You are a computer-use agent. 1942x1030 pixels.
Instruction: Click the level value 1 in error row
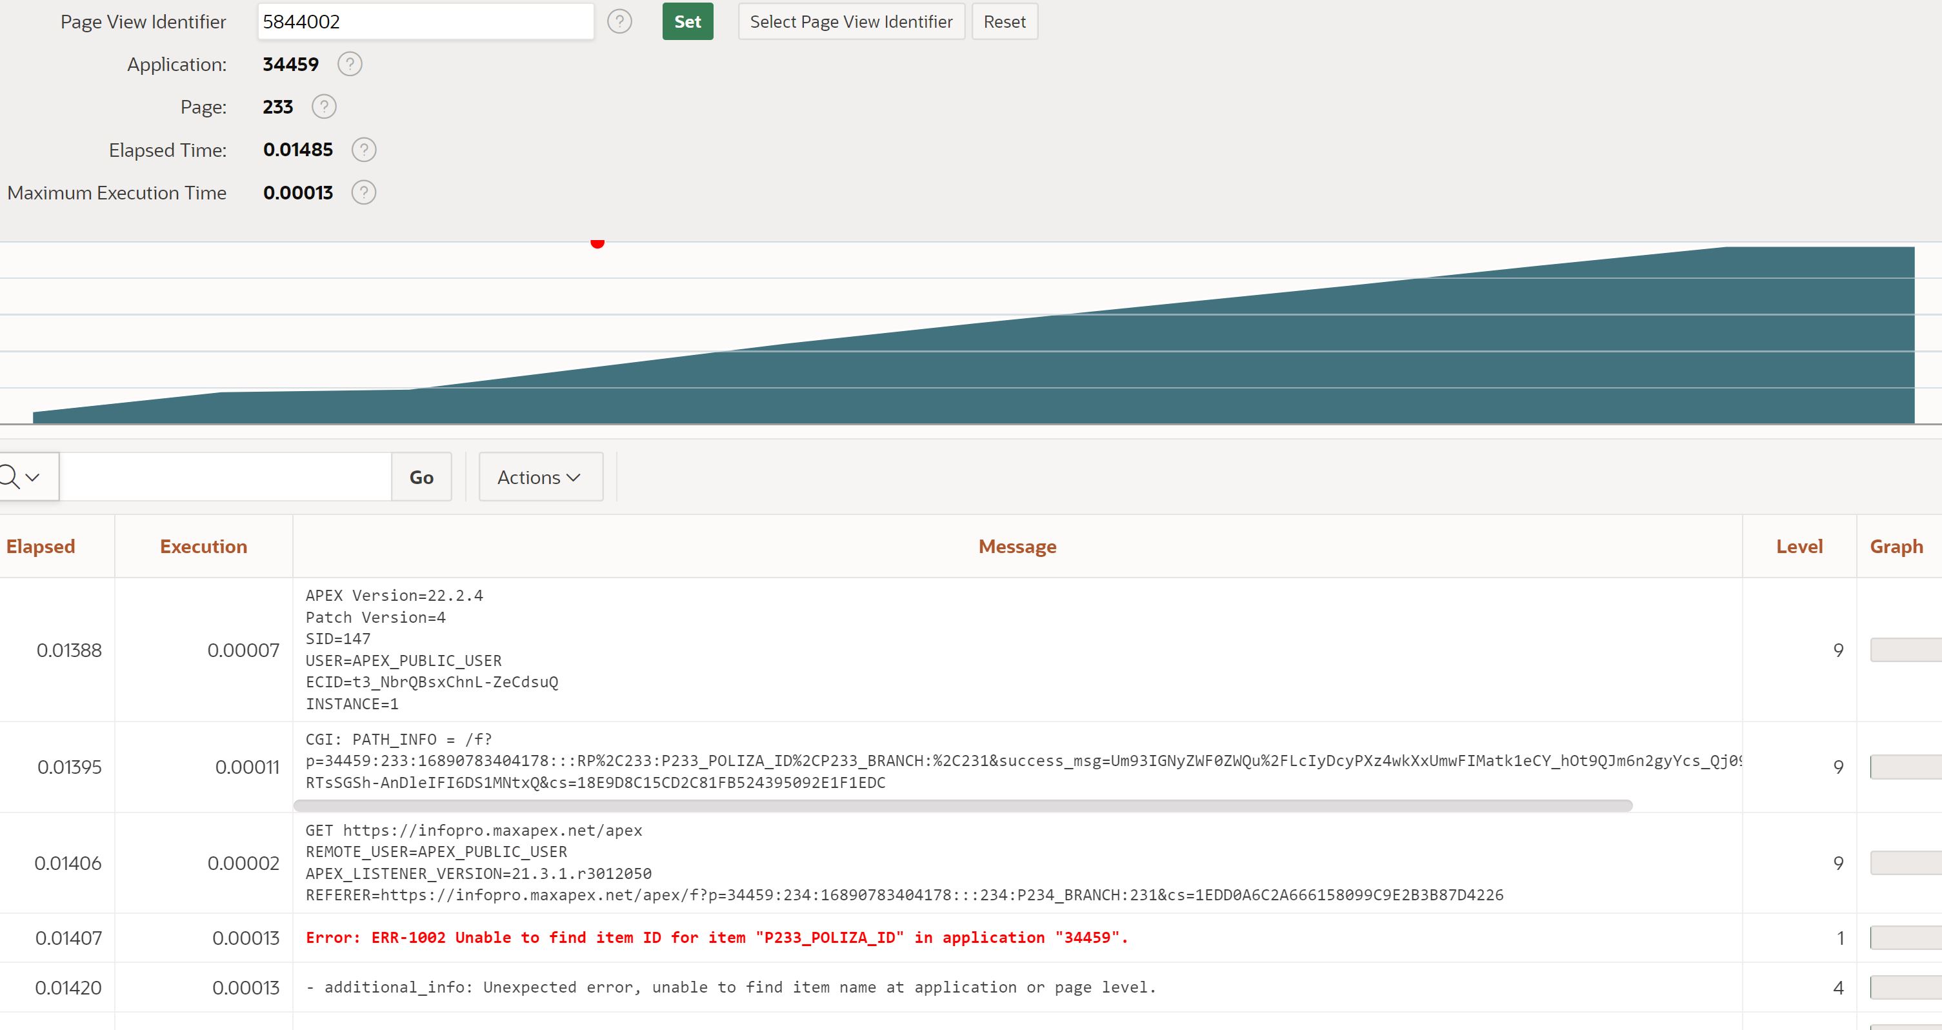(x=1840, y=937)
